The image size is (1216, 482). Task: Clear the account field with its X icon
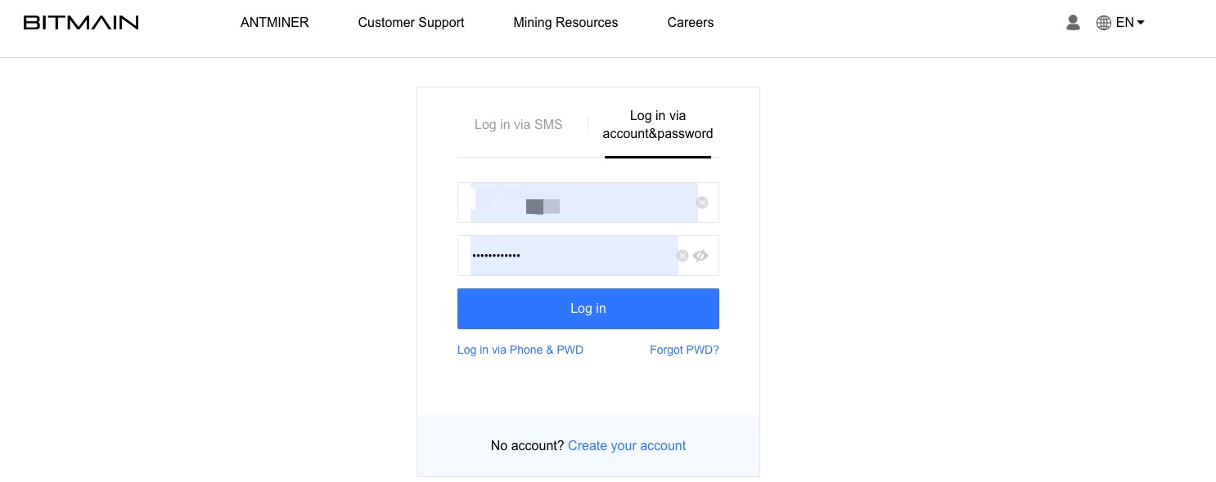pos(702,203)
